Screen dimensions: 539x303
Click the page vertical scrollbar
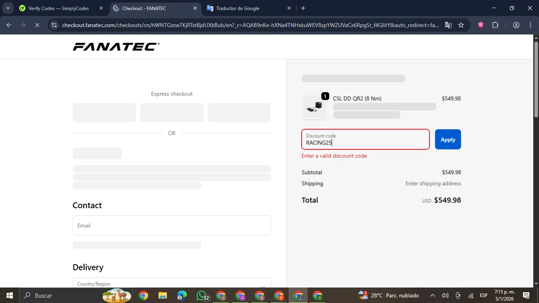pos(536,80)
